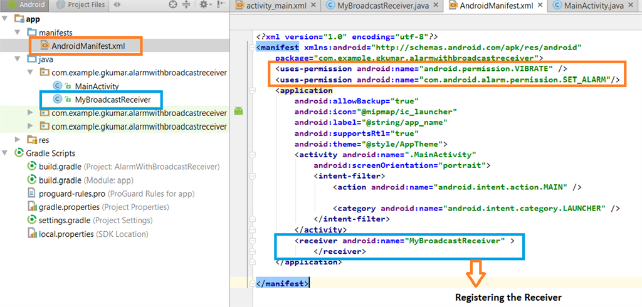Viewport: 642px width, 307px height.
Task: Click the Hide project panel icon
Action: pos(221,5)
